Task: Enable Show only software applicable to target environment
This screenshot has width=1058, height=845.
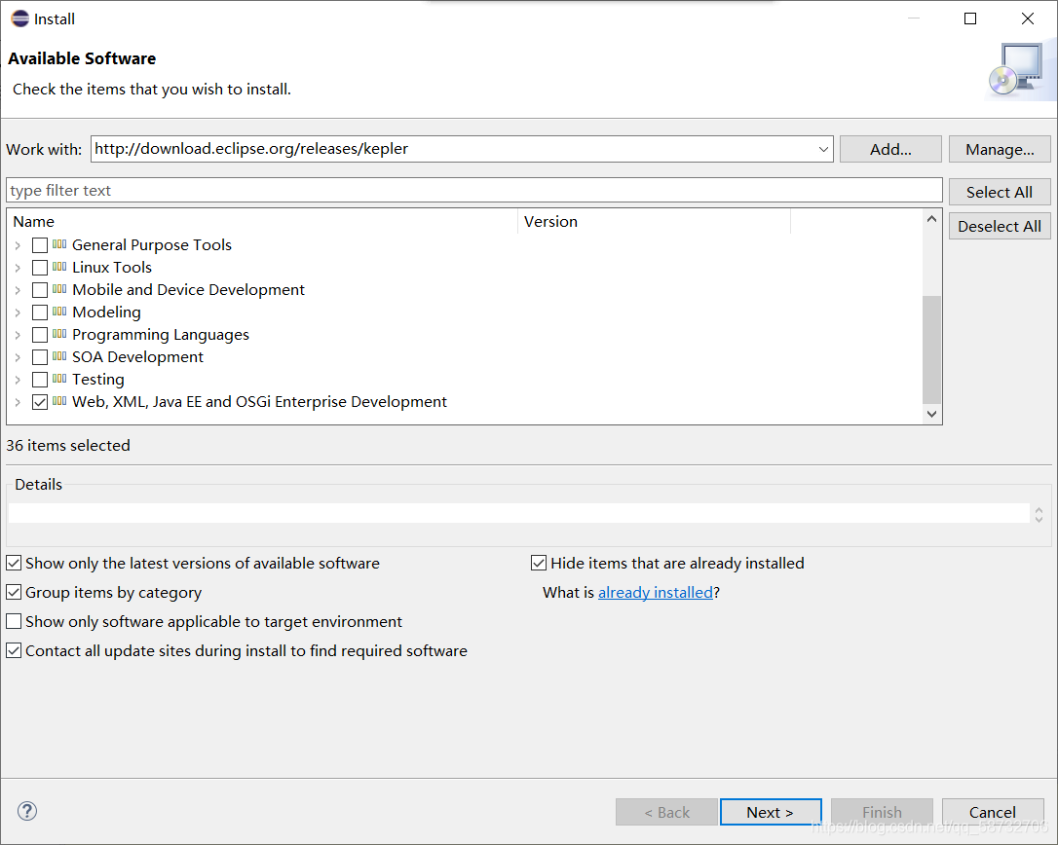Action: pyautogui.click(x=14, y=621)
